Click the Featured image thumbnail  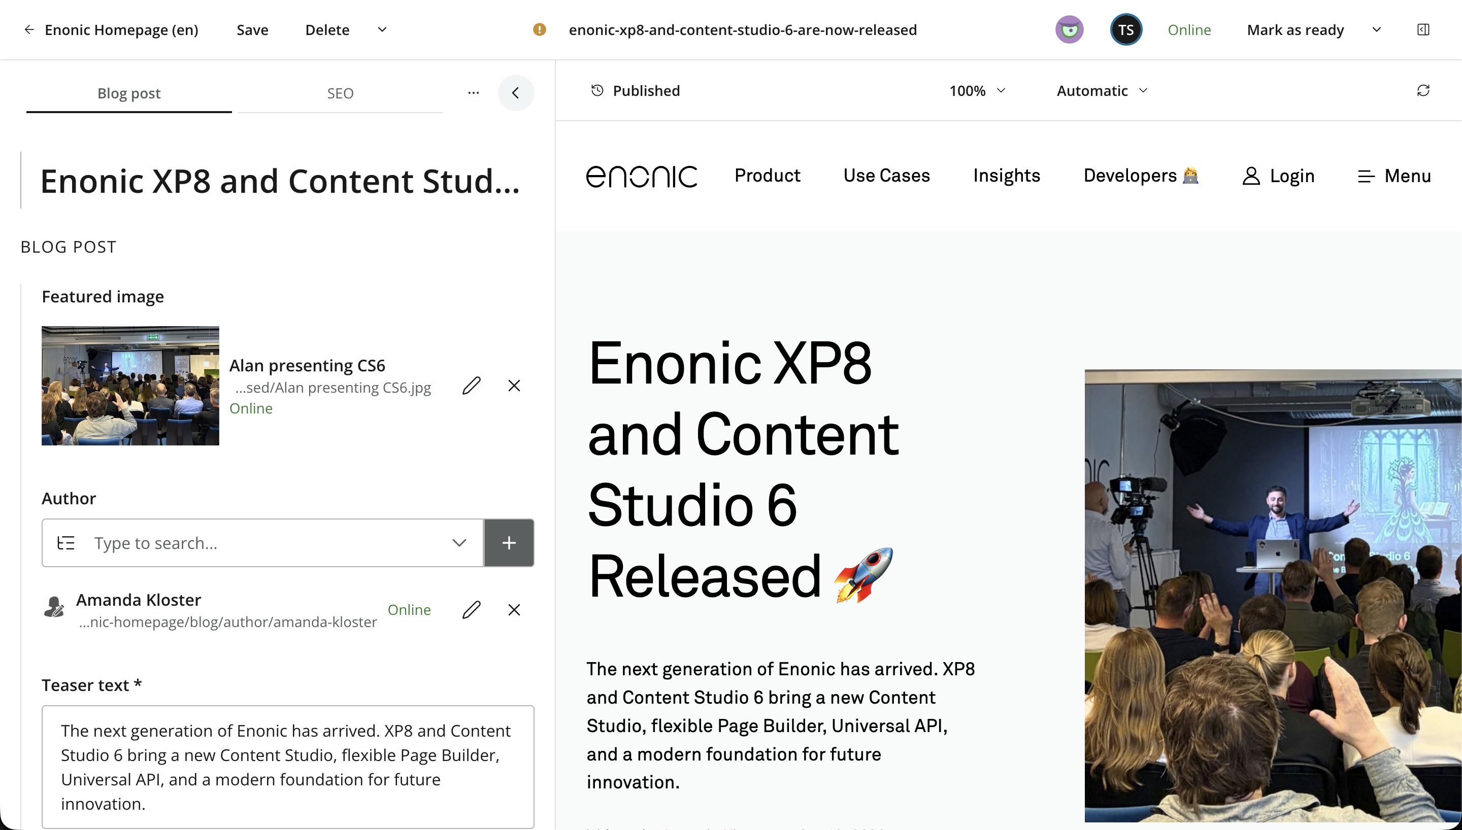[130, 386]
